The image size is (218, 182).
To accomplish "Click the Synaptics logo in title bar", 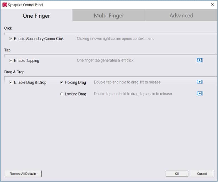I will pyautogui.click(x=4, y=5).
